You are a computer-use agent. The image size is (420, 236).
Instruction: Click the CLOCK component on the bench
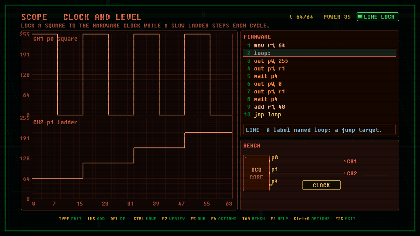[x=321, y=185]
